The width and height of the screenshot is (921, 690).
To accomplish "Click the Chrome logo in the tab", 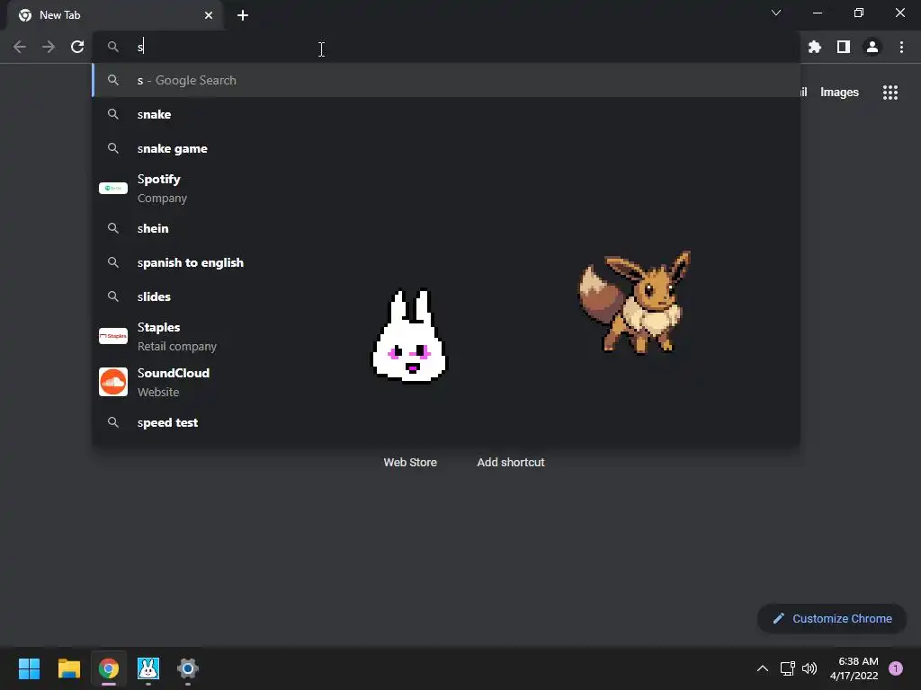I will click(x=24, y=15).
